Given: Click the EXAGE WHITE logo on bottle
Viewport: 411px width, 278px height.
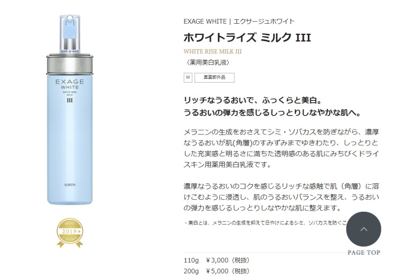Looking at the screenshot, I should pyautogui.click(x=70, y=84).
